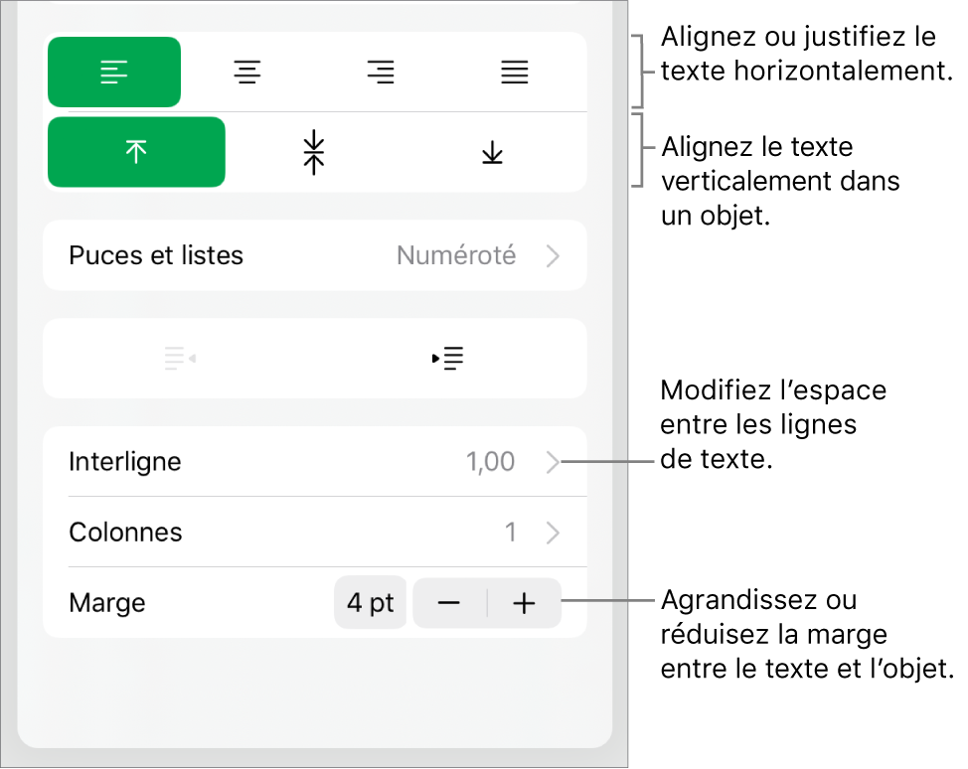Toggle top vertical alignment off
Image resolution: width=968 pixels, height=769 pixels.
[x=136, y=152]
